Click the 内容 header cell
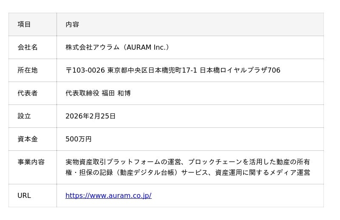Image resolution: width=340 pixels, height=220 pixels. 190,24
